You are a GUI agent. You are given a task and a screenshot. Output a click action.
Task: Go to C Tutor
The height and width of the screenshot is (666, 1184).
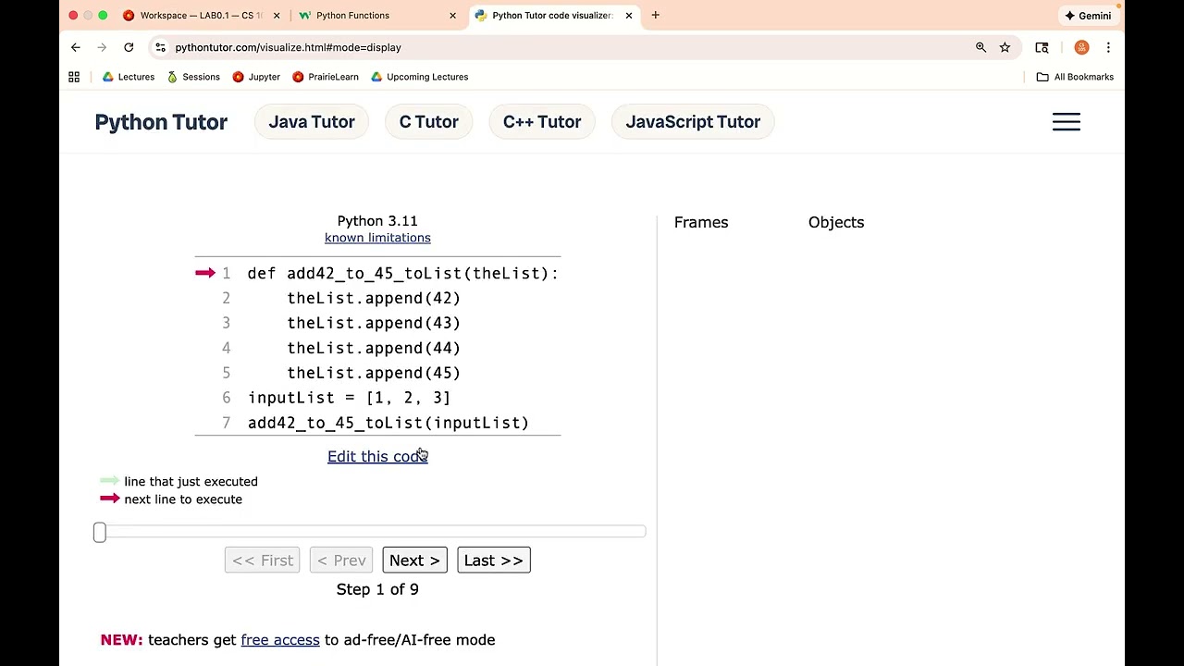pos(428,122)
